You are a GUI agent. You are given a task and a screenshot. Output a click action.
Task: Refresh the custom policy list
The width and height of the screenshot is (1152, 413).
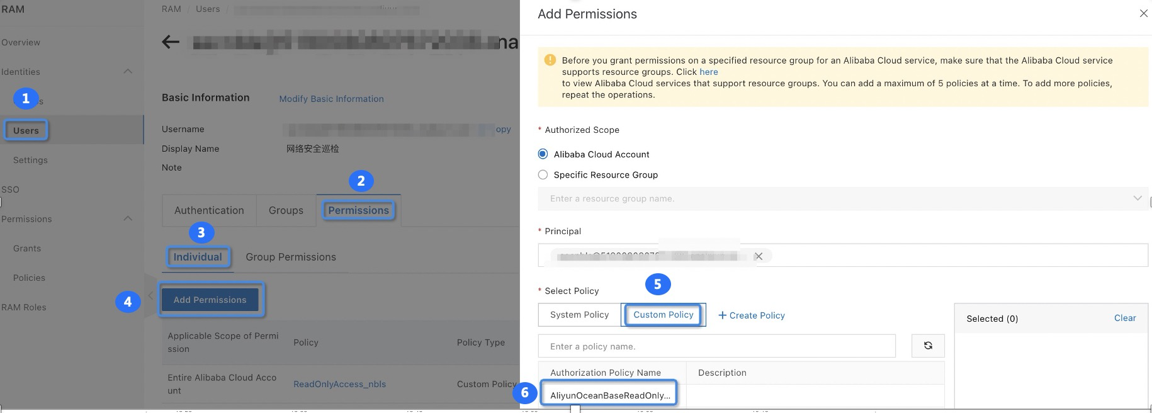pos(928,345)
